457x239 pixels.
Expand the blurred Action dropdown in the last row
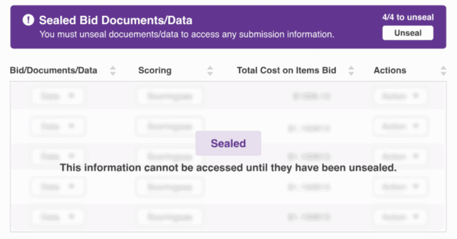(400, 217)
